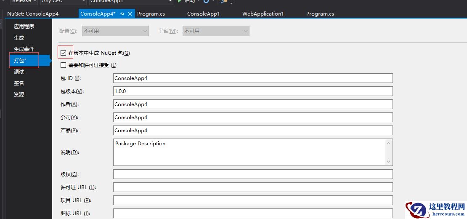The height and width of the screenshot is (219, 467).
Task: Click the 作者(A): label
Action: tap(69, 104)
